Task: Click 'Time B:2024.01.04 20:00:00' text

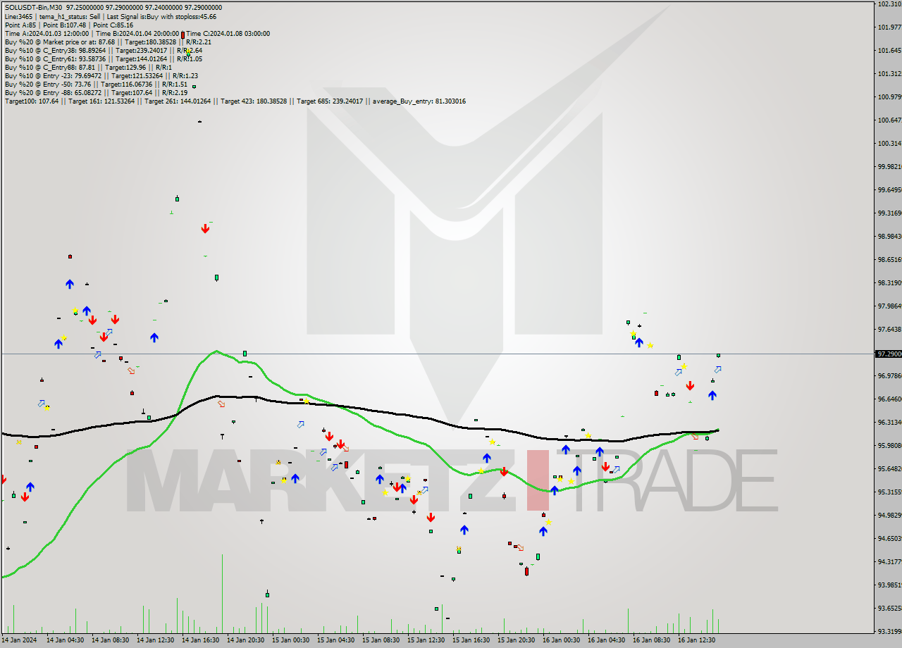Action: click(x=137, y=33)
